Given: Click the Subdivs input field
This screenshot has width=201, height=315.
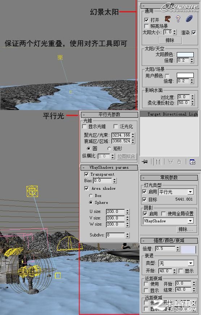Looking at the screenshot, I should coord(116,235).
